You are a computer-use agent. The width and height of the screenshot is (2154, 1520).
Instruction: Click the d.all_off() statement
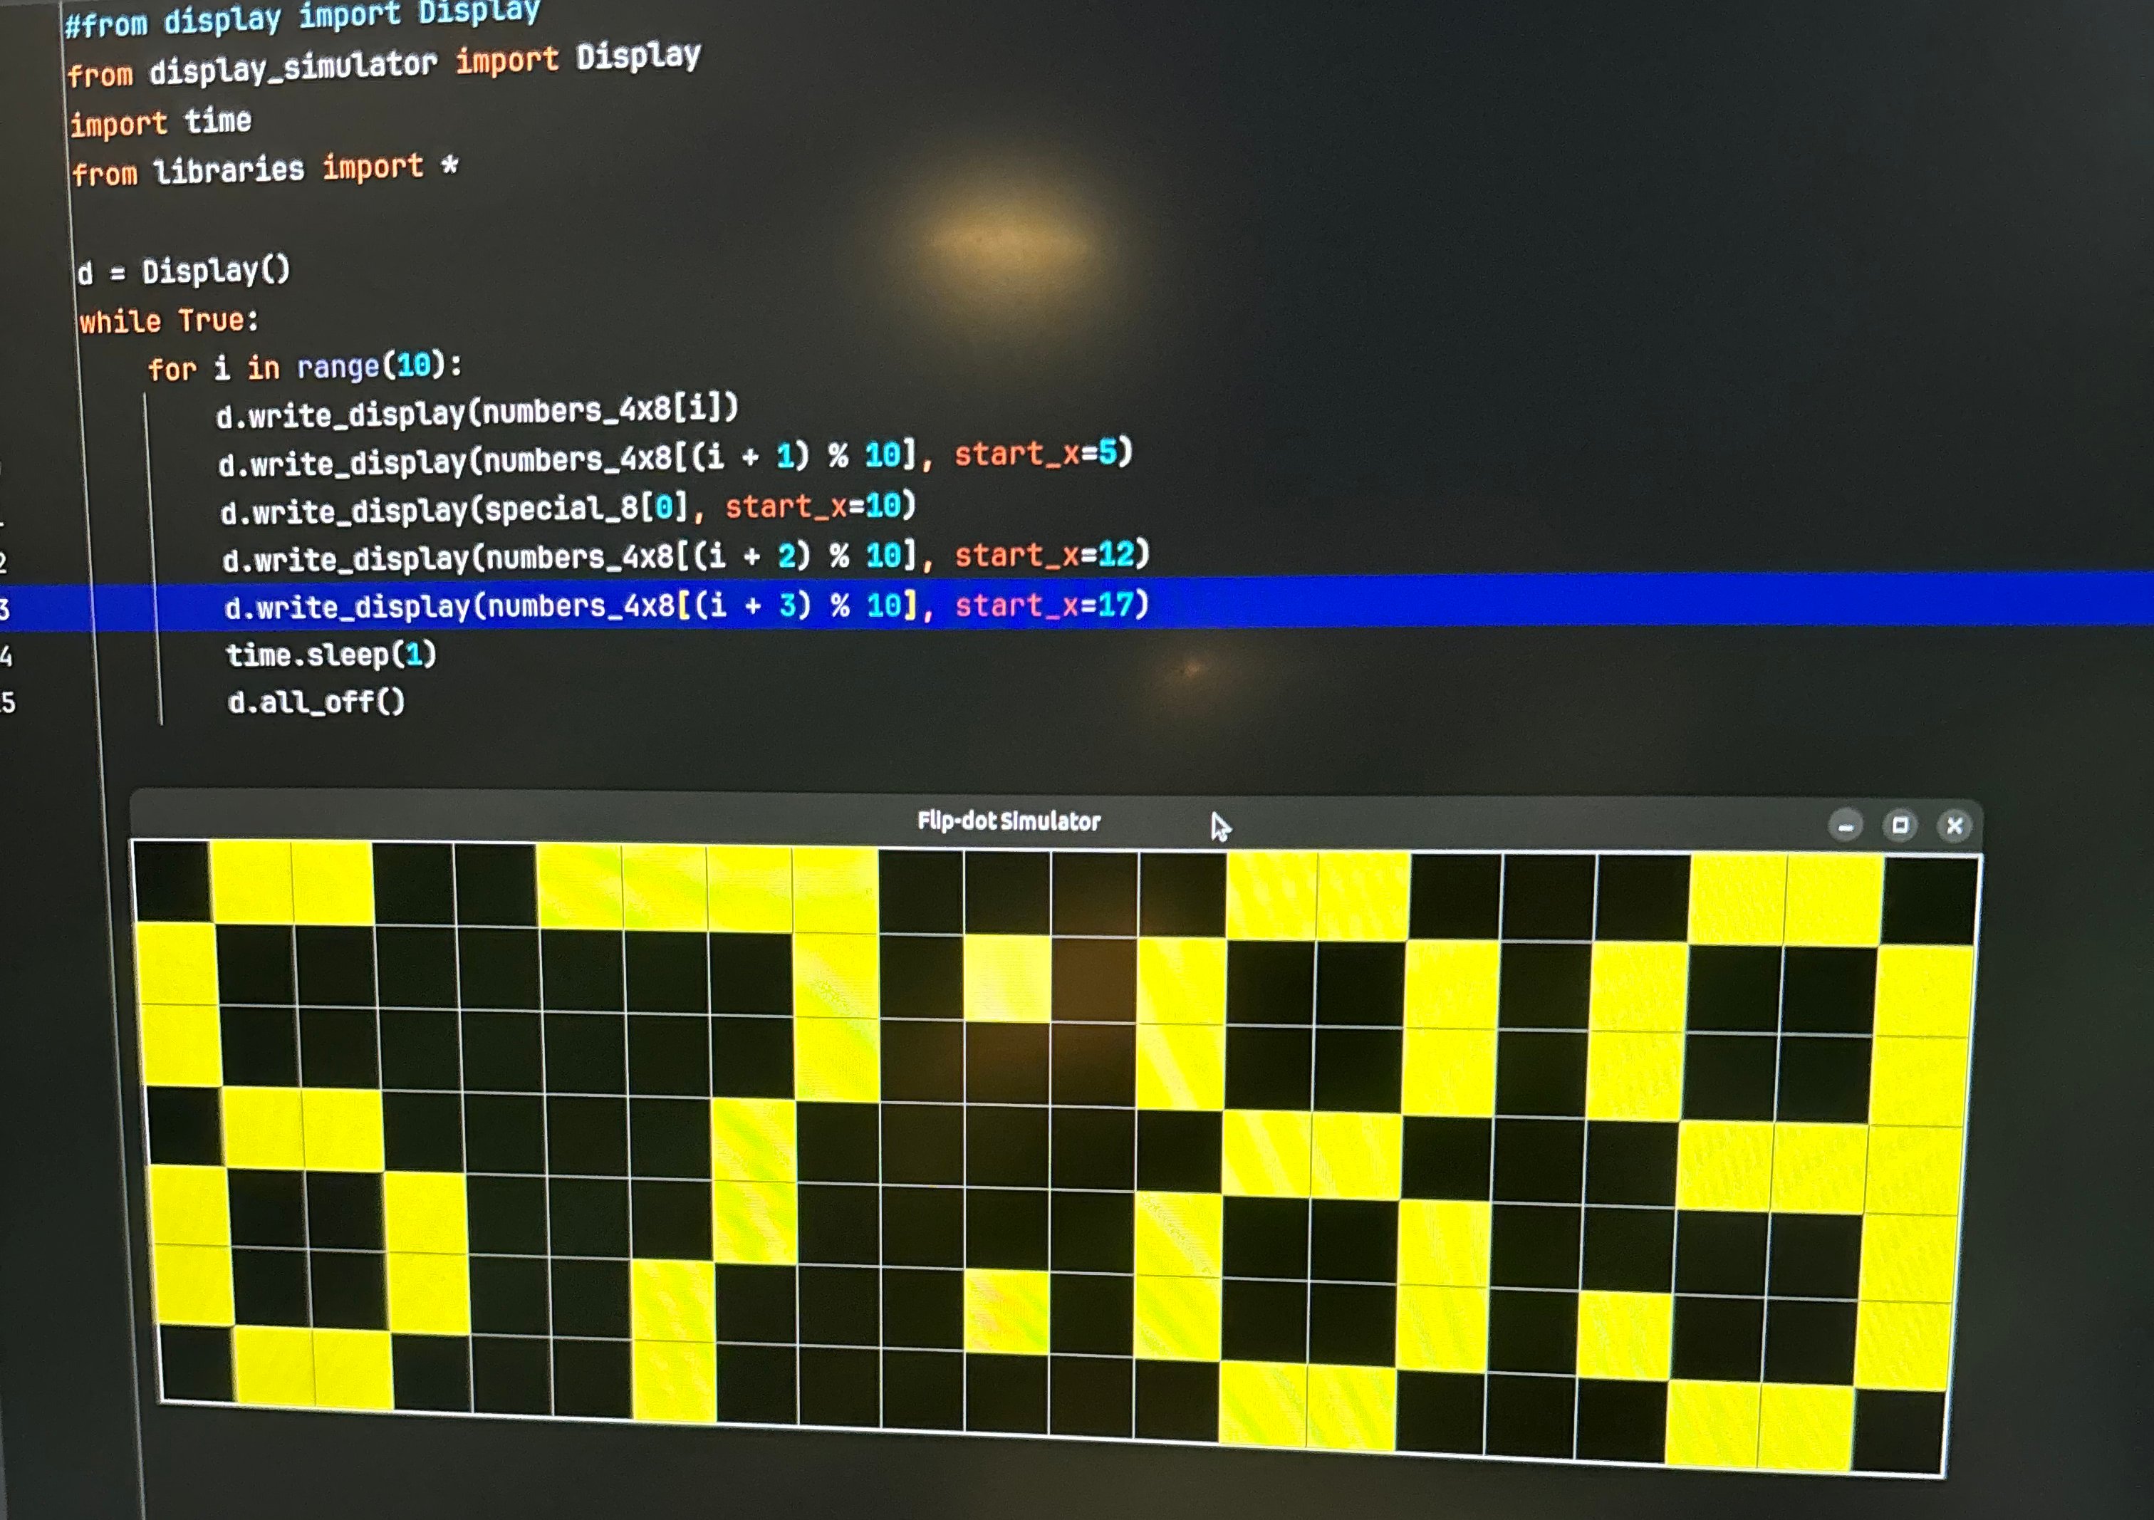point(316,702)
